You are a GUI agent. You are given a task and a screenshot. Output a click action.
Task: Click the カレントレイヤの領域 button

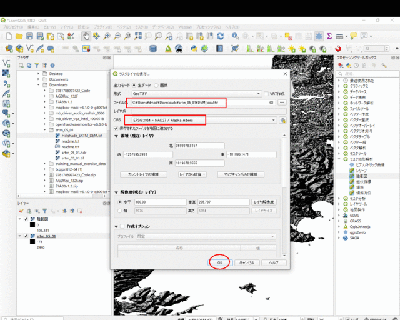(144, 174)
